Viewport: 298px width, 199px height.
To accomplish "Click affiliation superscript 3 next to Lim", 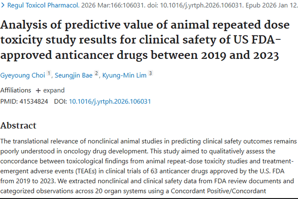I will (x=151, y=73).
